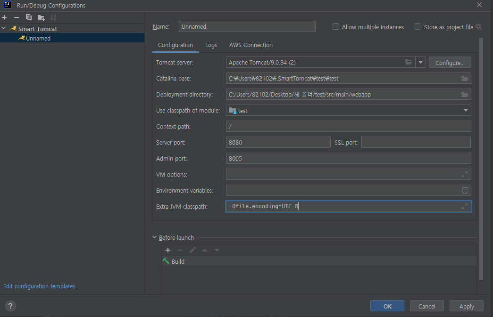This screenshot has height=317, width=493.
Task: Click the Apply button
Action: point(467,306)
